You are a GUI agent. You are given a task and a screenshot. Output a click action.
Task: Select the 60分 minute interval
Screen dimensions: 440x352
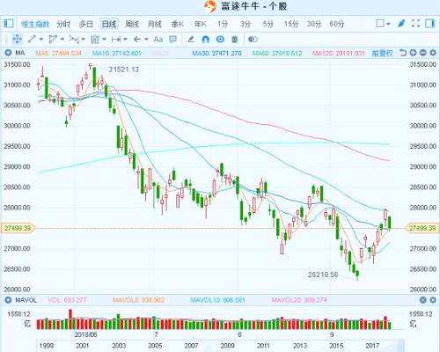(337, 24)
